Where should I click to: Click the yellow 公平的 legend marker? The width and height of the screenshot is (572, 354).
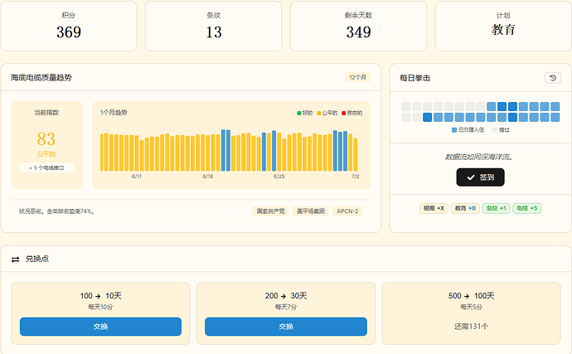[319, 113]
